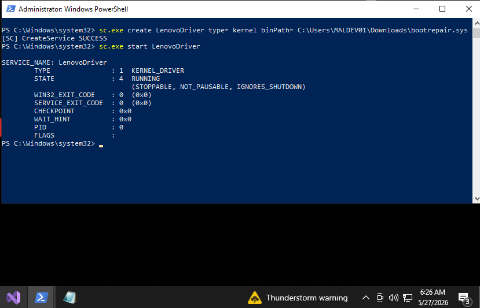Click the 'WAIT_HINT' line
This screenshot has width=480, height=308.
pos(83,119)
